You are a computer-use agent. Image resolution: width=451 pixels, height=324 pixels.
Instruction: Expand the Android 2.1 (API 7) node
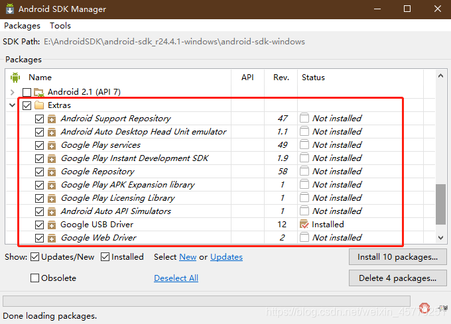[x=13, y=92]
